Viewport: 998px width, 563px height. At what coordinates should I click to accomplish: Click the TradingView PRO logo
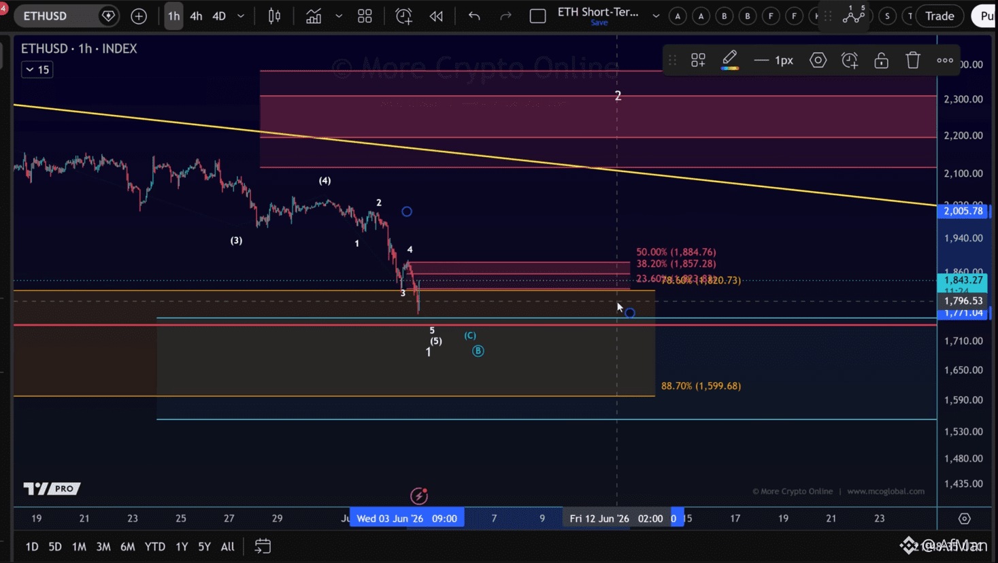coord(52,488)
